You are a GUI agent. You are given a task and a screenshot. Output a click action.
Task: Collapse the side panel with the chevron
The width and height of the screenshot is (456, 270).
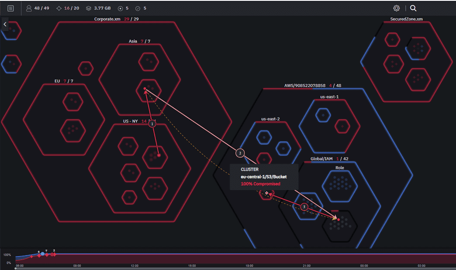tap(5, 24)
